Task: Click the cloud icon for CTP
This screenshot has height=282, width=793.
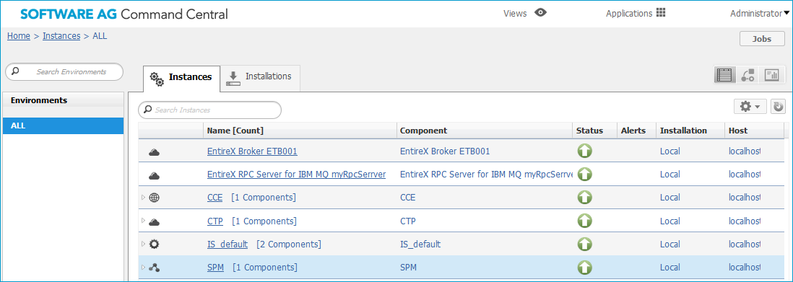Action: point(155,221)
